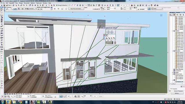Click the previous selected element arrow
The image size is (185, 104).
point(38,9)
